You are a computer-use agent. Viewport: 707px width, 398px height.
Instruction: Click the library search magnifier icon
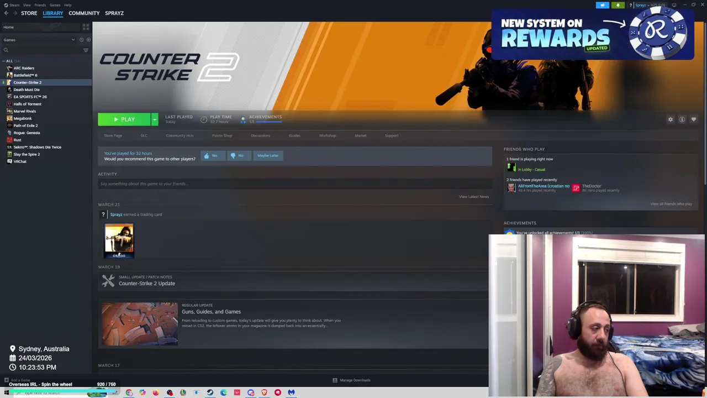pos(6,50)
